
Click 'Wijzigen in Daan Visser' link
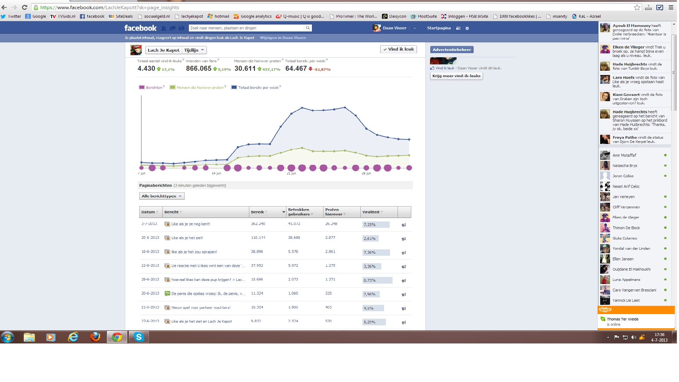[x=283, y=38]
